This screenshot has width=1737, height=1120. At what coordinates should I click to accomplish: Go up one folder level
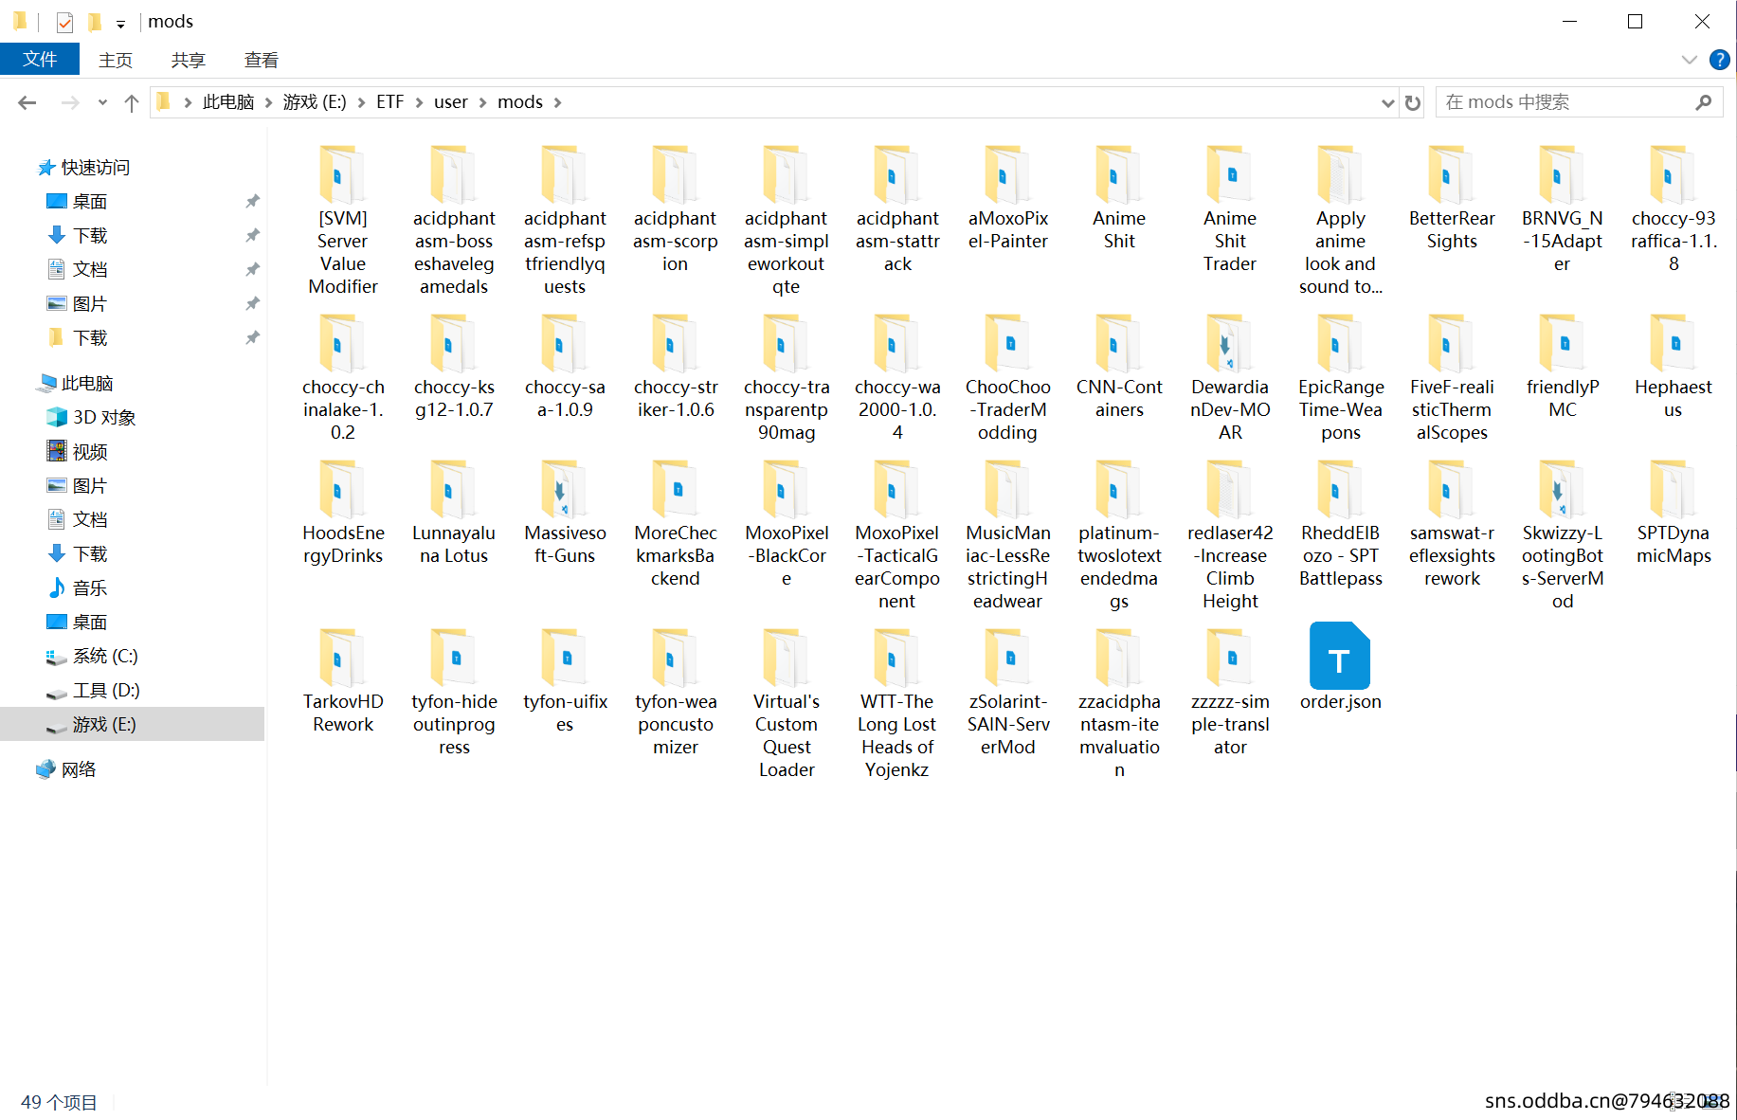pos(132,102)
